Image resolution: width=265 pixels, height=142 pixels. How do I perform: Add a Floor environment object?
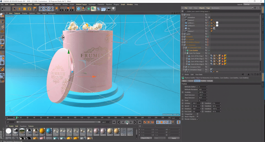[x=104, y=9]
